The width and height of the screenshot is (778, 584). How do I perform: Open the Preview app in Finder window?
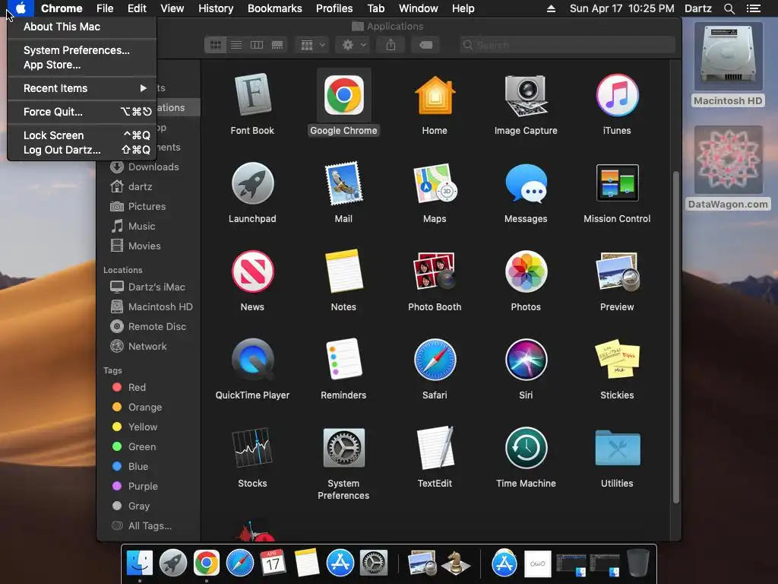click(x=617, y=271)
